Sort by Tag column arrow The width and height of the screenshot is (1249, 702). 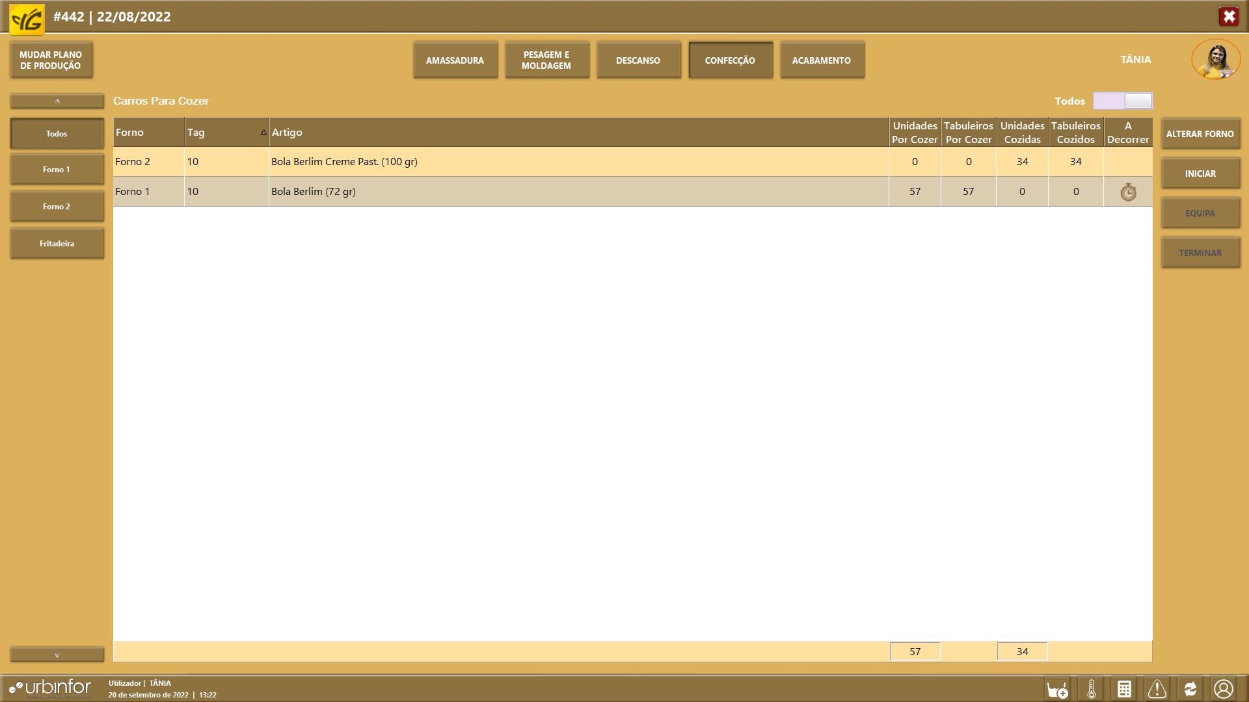263,132
